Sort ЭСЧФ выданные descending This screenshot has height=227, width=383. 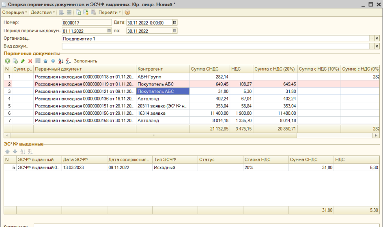pyautogui.click(x=30, y=152)
